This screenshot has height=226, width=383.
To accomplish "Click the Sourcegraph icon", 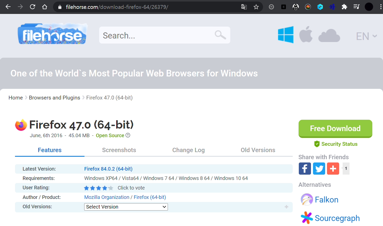I will 307,218.
